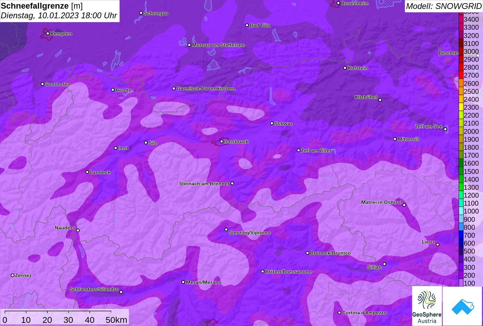Image resolution: width=483 pixels, height=326 pixels.
Task: Click the Kitzbühel location dot
Action: pyautogui.click(x=380, y=100)
